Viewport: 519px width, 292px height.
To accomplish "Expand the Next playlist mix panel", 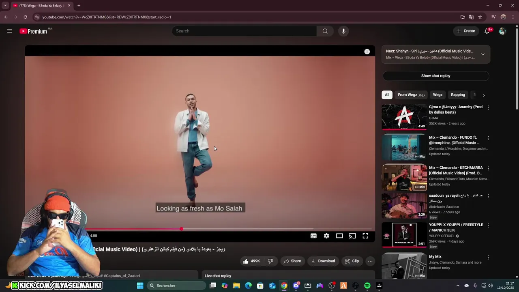I will 483,54.
